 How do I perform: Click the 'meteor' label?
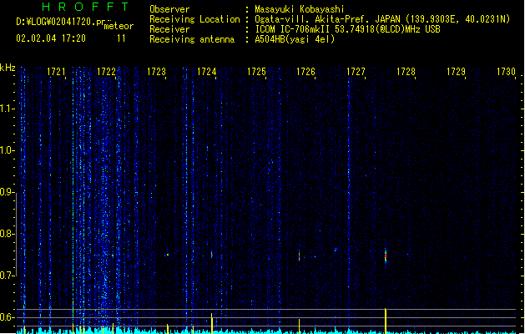pos(119,26)
